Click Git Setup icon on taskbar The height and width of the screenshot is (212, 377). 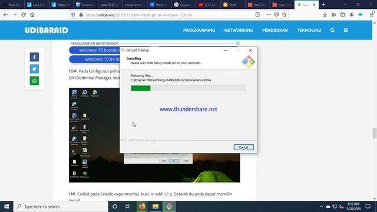point(169,207)
